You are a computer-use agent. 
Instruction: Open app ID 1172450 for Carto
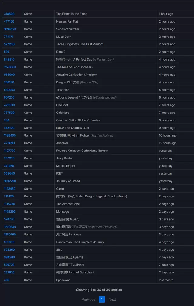pyautogui.click(x=9, y=189)
